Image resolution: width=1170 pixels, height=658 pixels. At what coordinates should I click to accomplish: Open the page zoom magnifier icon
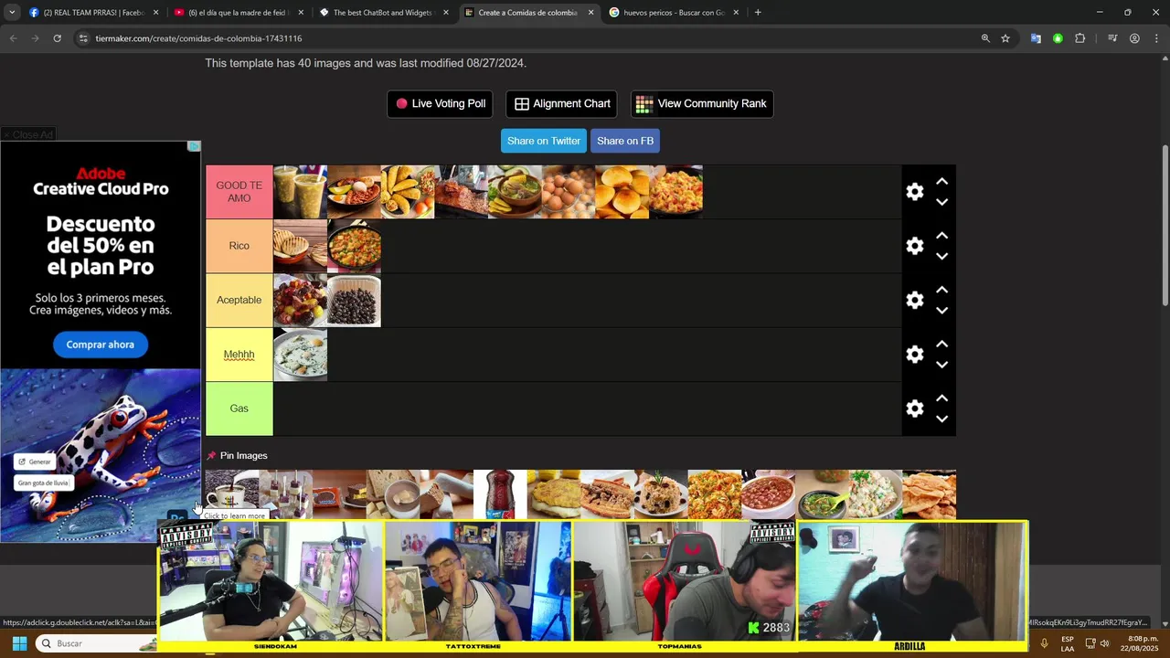point(985,38)
